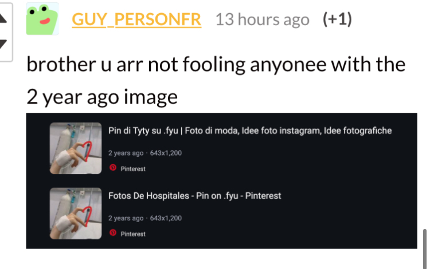Image resolution: width=430 pixels, height=269 pixels.
Task: Click the 13 hours ago timestamp
Action: (263, 19)
